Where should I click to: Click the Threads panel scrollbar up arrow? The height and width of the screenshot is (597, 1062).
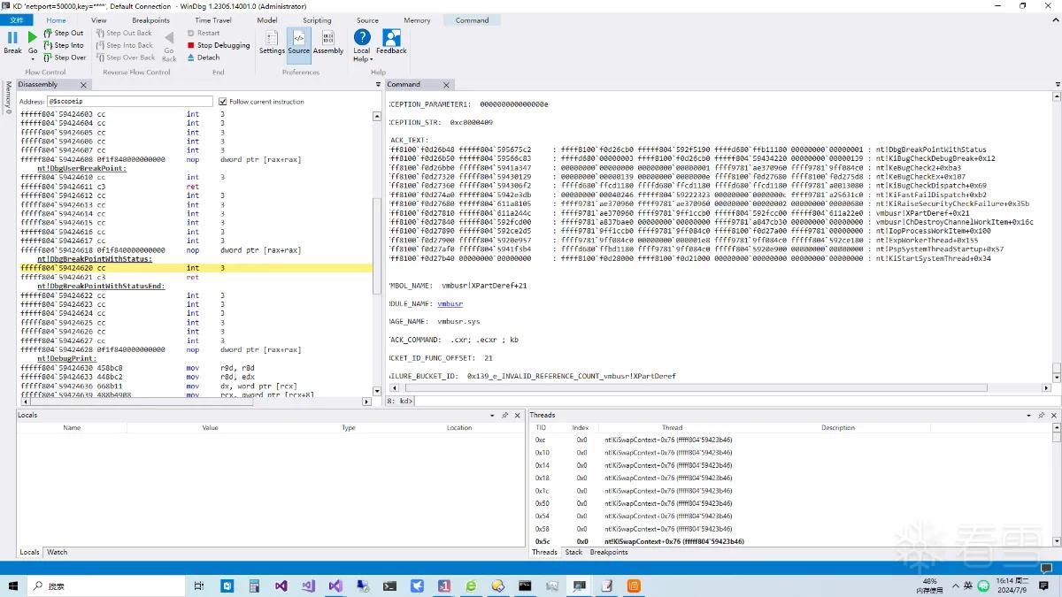point(1056,428)
